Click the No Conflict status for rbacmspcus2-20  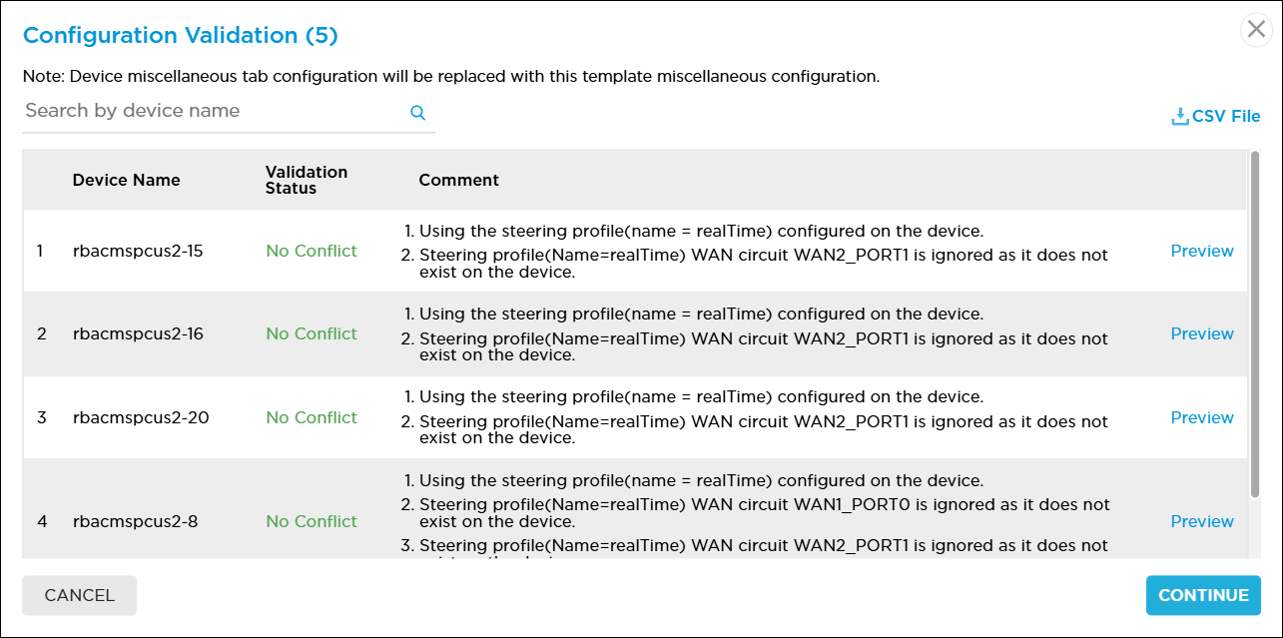pyautogui.click(x=311, y=417)
